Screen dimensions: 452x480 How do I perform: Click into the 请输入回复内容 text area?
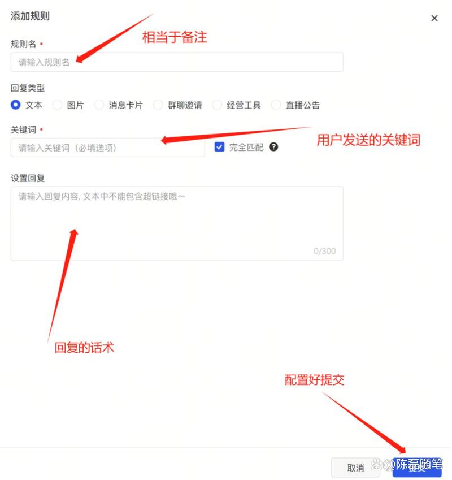pos(177,223)
